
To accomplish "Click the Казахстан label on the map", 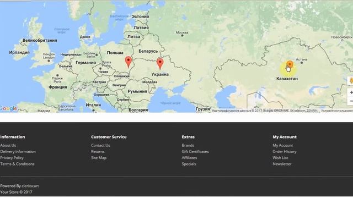I will [x=287, y=79].
